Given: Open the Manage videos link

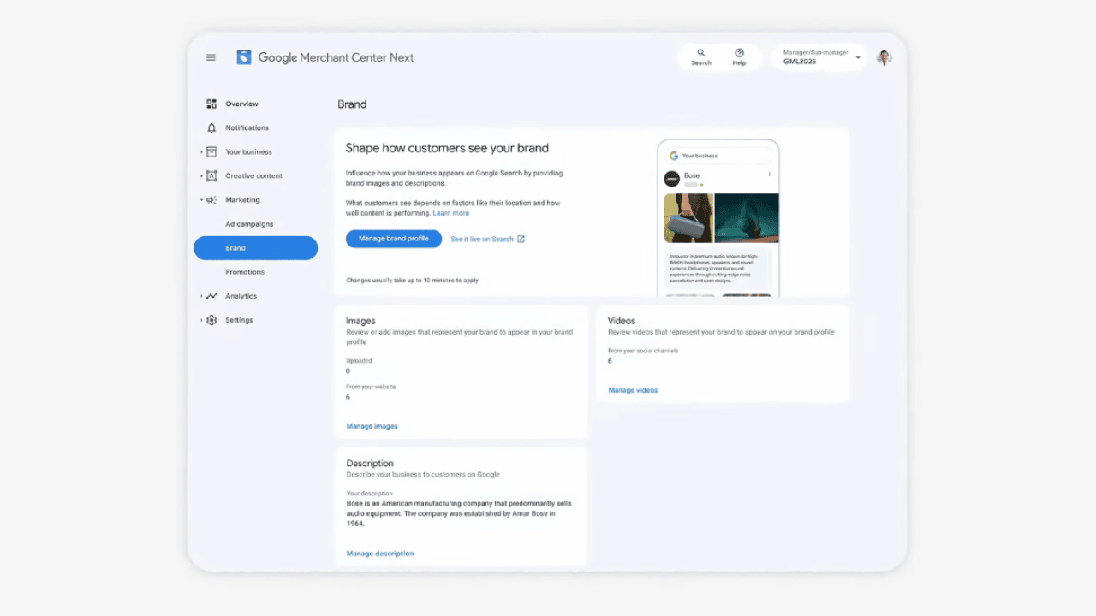Looking at the screenshot, I should click(x=633, y=390).
